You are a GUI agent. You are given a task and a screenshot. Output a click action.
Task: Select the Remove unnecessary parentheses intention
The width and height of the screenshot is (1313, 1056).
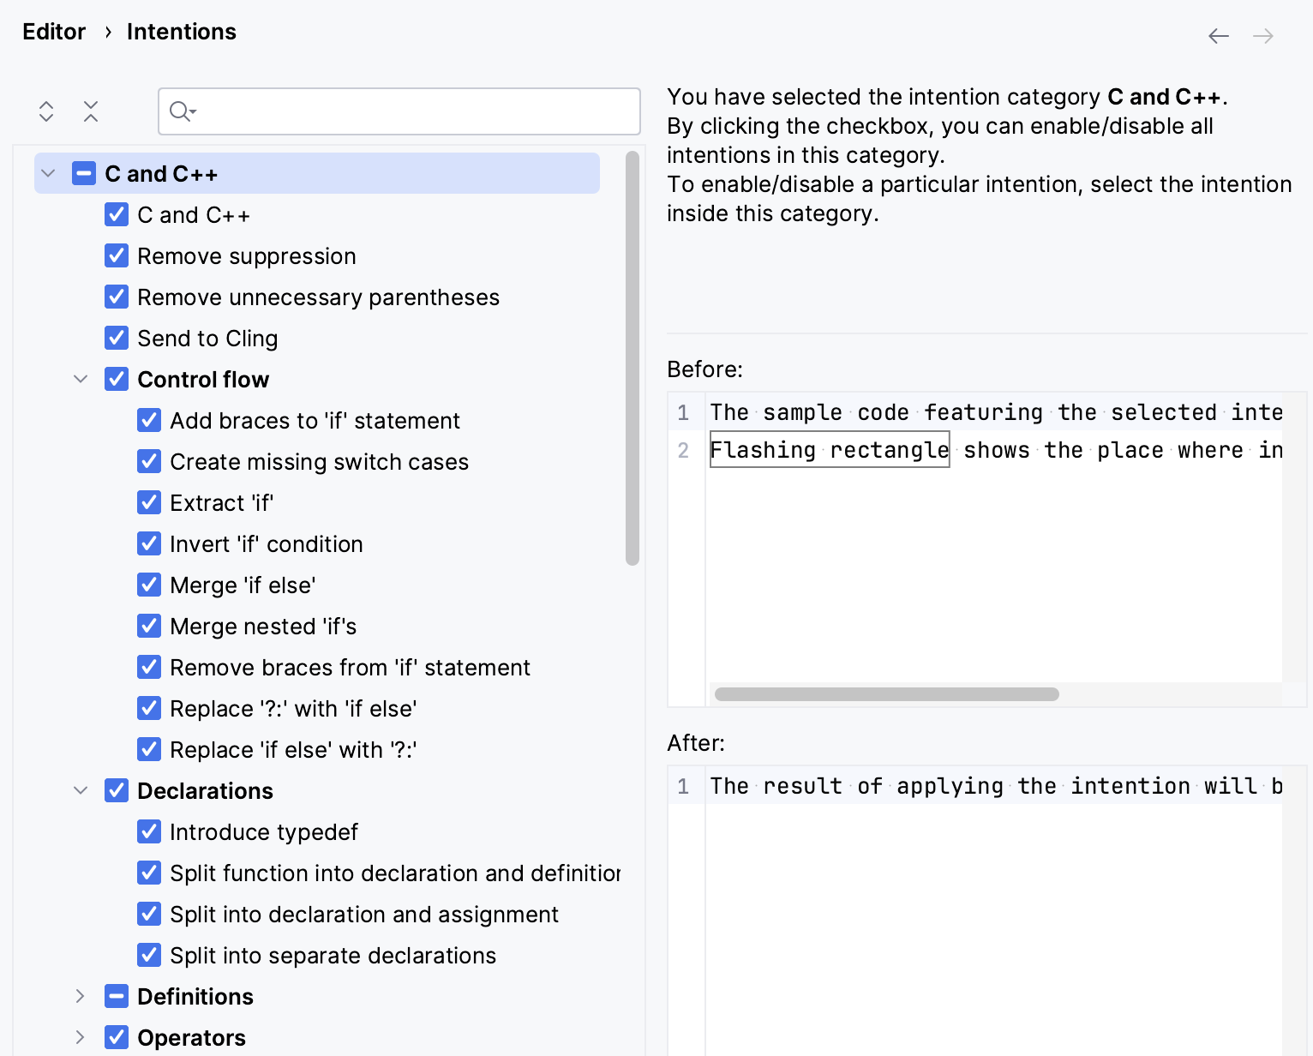point(318,297)
